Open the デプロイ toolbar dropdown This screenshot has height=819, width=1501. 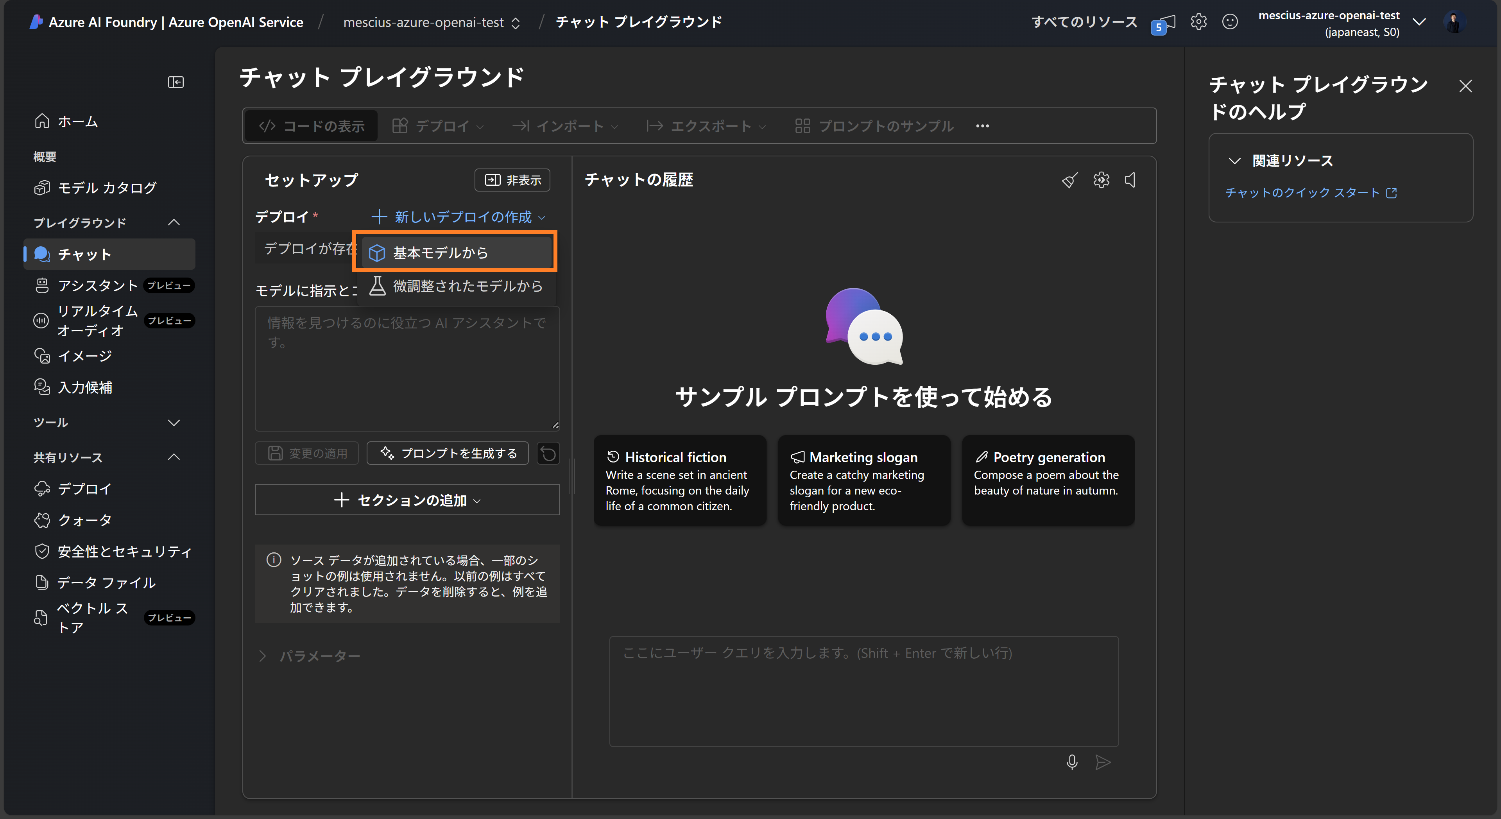(438, 126)
